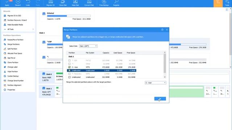Toggle the view mode icon above main scrollbar

click(227, 10)
